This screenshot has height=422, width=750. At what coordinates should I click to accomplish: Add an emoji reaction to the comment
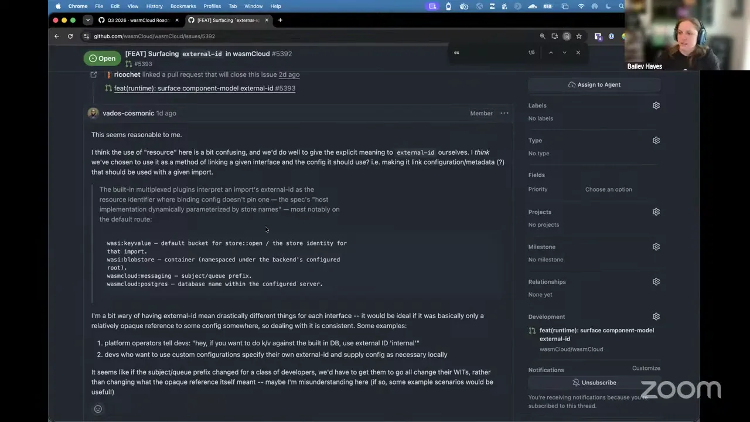point(98,409)
